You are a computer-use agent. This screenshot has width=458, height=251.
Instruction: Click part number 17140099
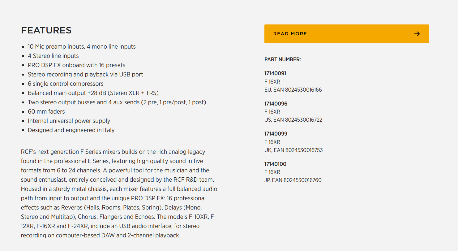pyautogui.click(x=276, y=134)
